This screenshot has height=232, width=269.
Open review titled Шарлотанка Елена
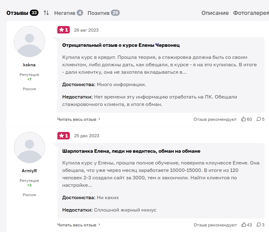131,151
